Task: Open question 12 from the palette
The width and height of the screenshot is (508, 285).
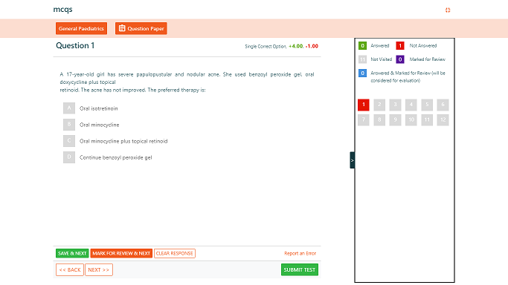Action: click(x=443, y=120)
